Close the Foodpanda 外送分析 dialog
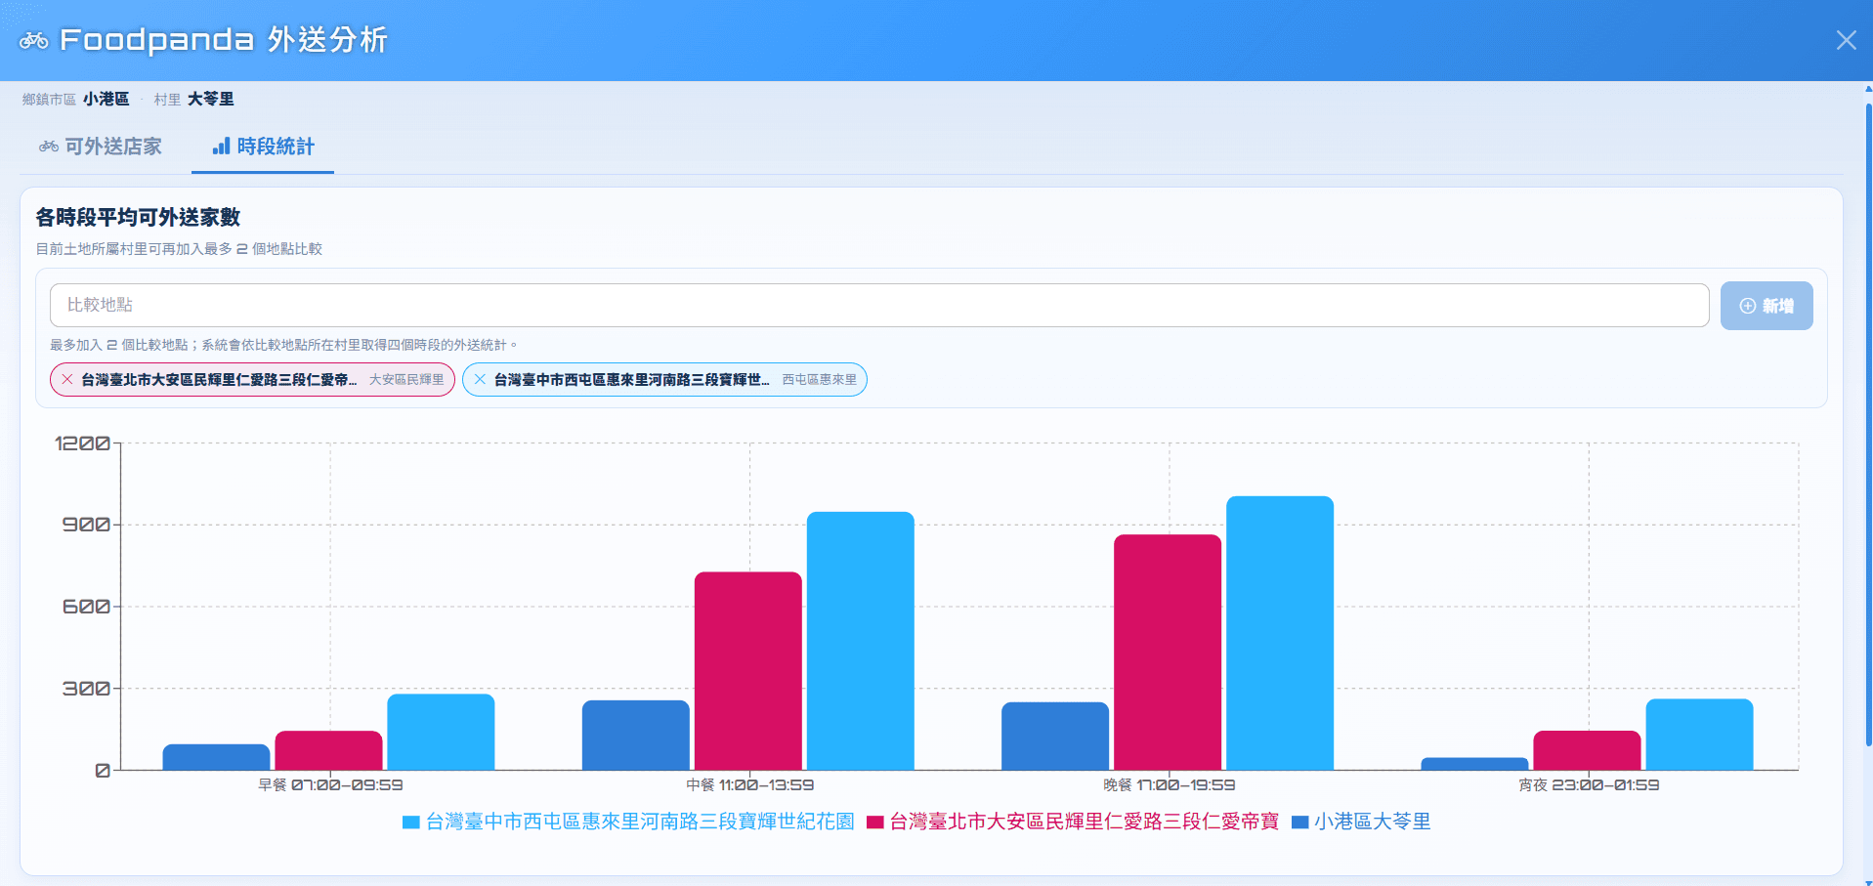Screen dimensions: 1873x886 tap(1846, 40)
